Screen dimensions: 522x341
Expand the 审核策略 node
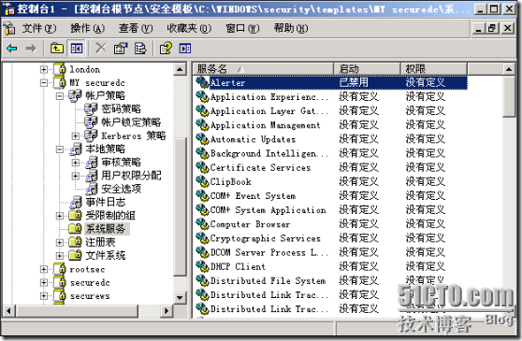point(76,163)
